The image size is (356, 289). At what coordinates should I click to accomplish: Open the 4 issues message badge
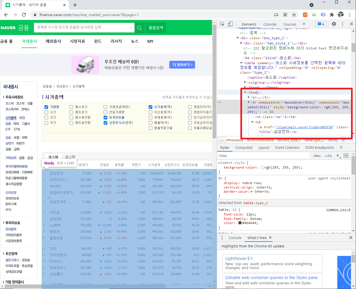[x=321, y=24]
